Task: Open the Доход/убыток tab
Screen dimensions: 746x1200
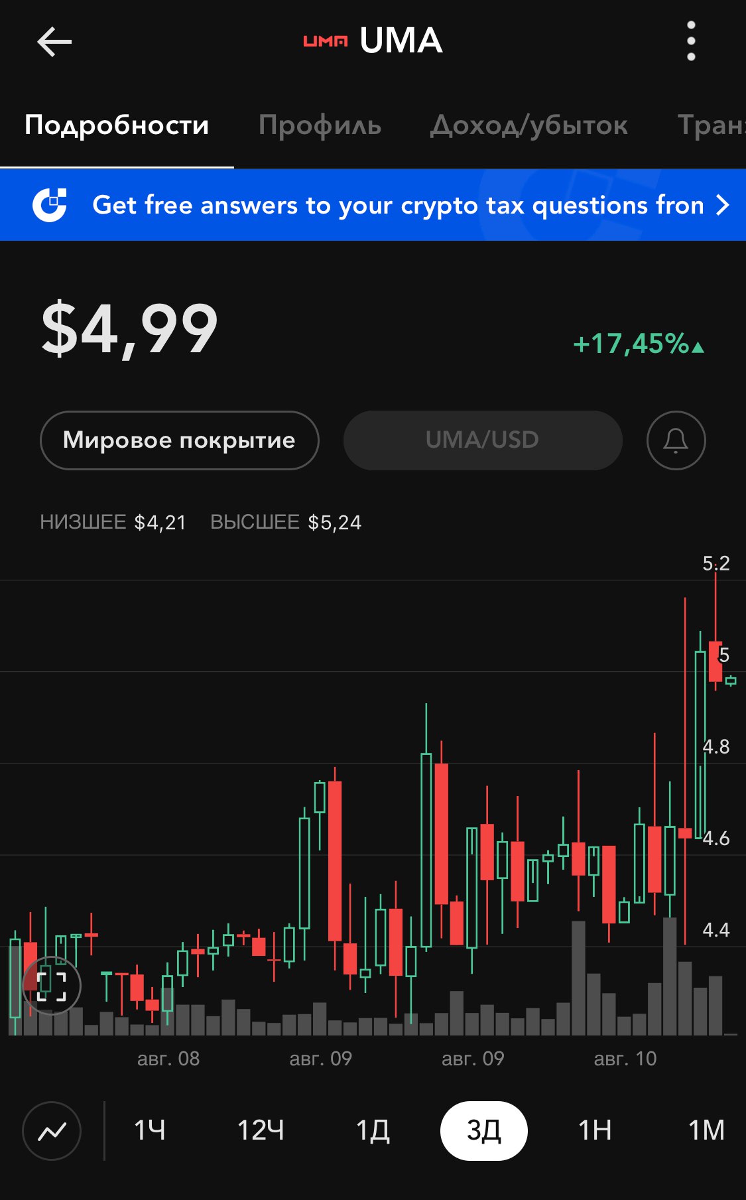Action: [x=528, y=125]
